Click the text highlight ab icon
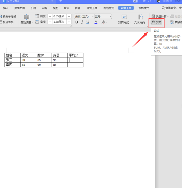The height and width of the screenshot is (188, 182). click(104, 22)
